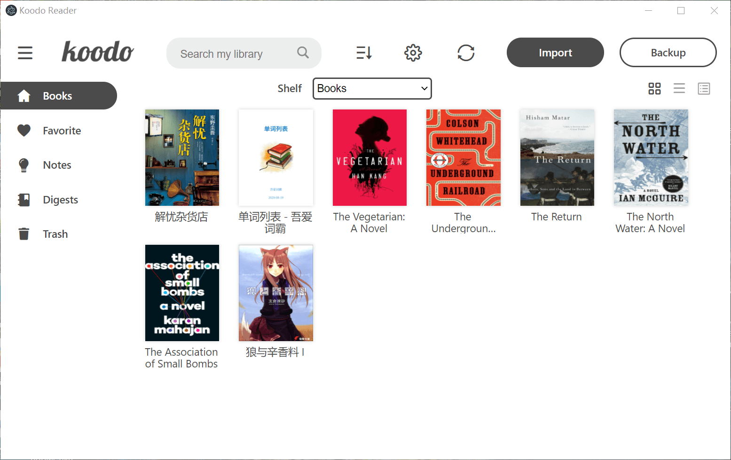This screenshot has height=460, width=731.
Task: Click the Backup button
Action: pos(668,53)
